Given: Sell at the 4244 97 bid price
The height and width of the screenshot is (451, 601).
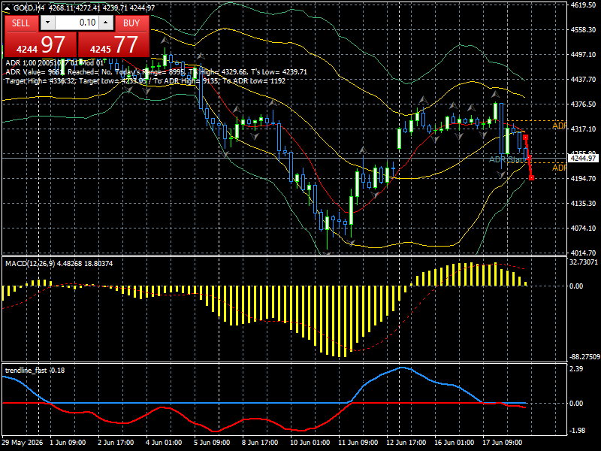Looking at the screenshot, I should [41, 44].
